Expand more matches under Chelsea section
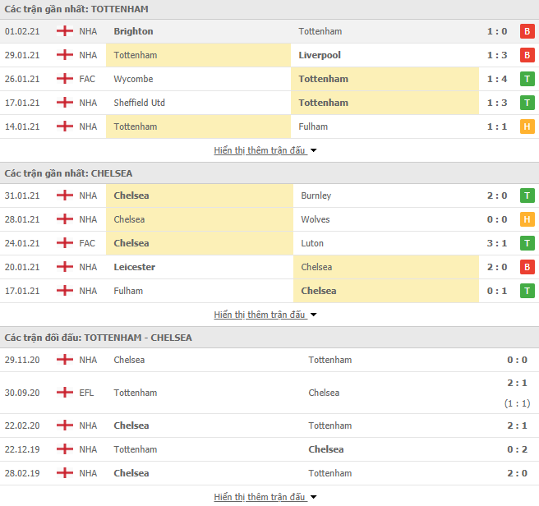The image size is (539, 506). (x=265, y=315)
